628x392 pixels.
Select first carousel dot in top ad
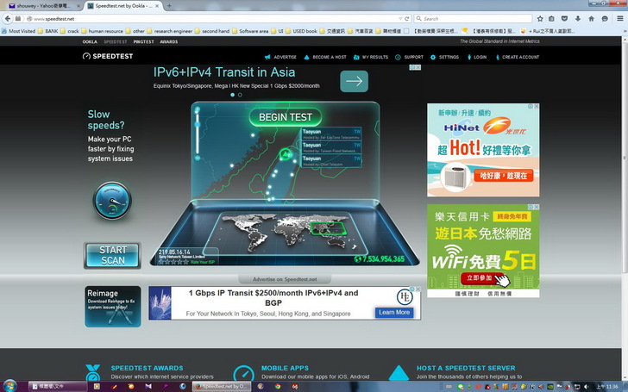[x=232, y=95]
